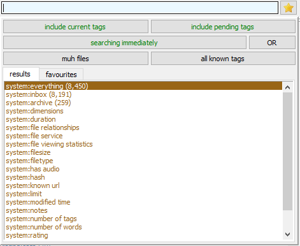Switch to the favourites tab
Screen dimensions: 300x246
tap(61, 75)
